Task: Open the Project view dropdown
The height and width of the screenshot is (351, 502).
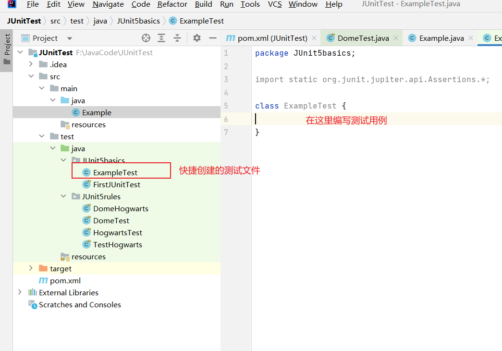Action: (x=70, y=38)
